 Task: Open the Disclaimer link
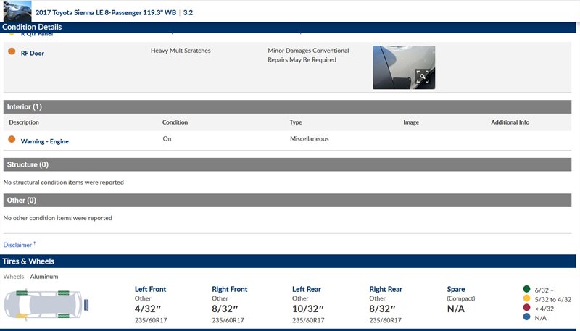[x=18, y=245]
